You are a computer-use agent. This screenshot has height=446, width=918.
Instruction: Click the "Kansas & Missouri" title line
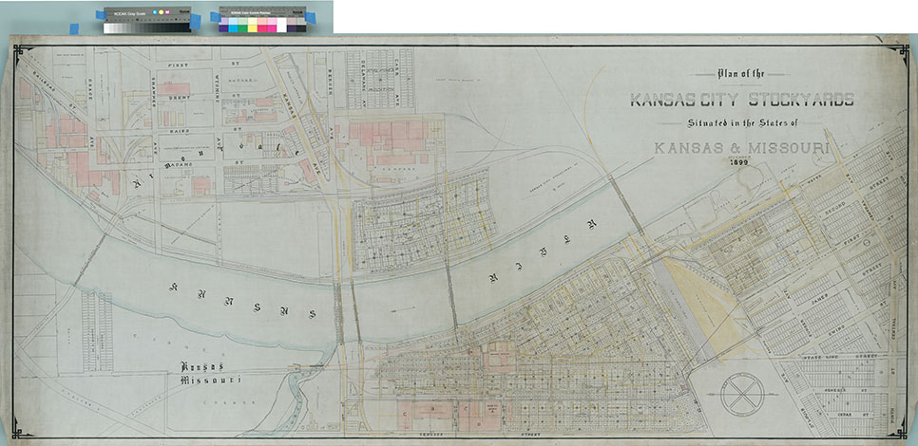click(741, 149)
